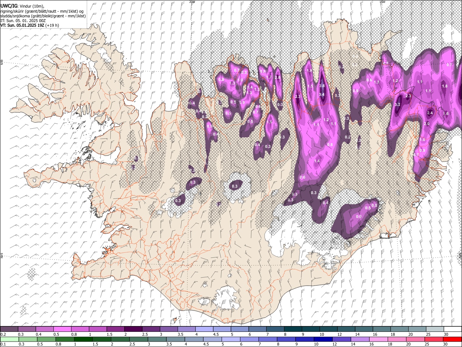This screenshot has height=347, width=462.
Task: Click the '2.0' snowfall value on the map
Action: coord(427,124)
